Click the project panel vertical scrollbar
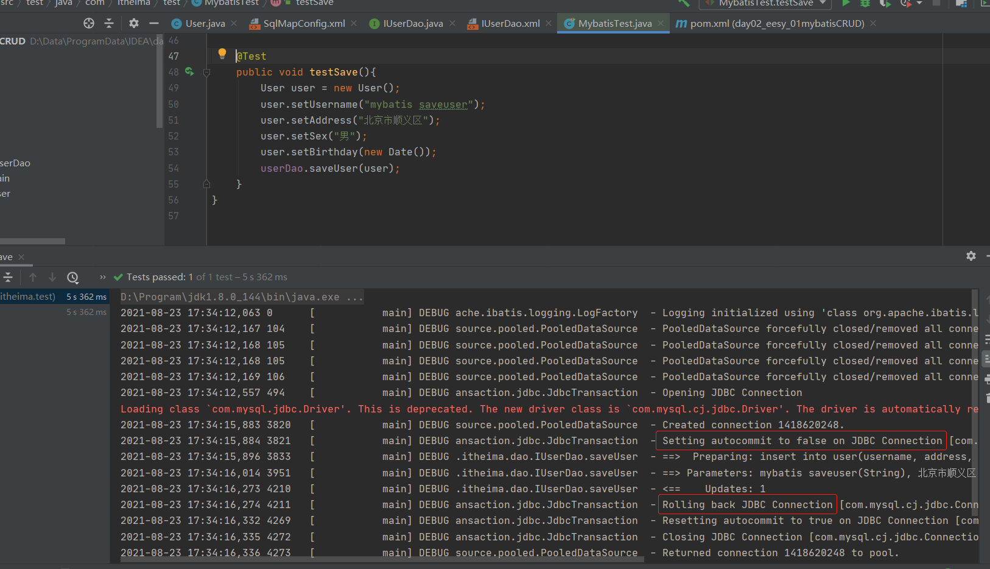 [160, 82]
